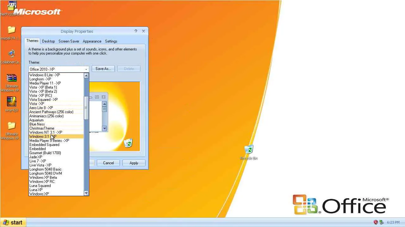Choose the Windows 8 Lite - XP theme
This screenshot has height=227, width=405.
pyautogui.click(x=56, y=75)
